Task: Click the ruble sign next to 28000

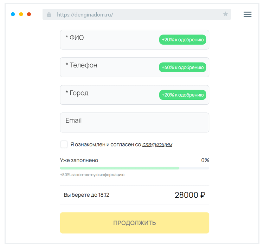Action: (202, 195)
